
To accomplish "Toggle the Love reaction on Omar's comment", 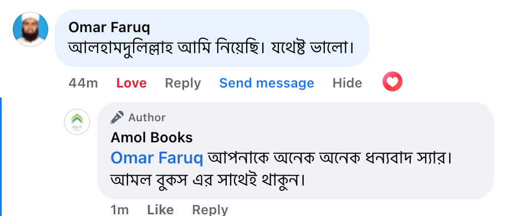I will [131, 83].
